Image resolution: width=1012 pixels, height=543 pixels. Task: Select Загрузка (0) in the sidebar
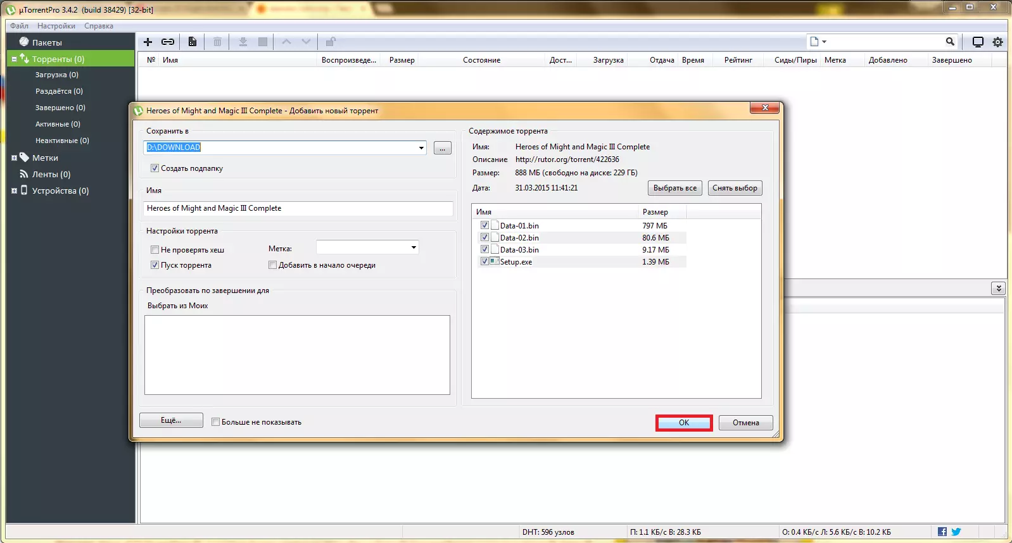pos(57,75)
